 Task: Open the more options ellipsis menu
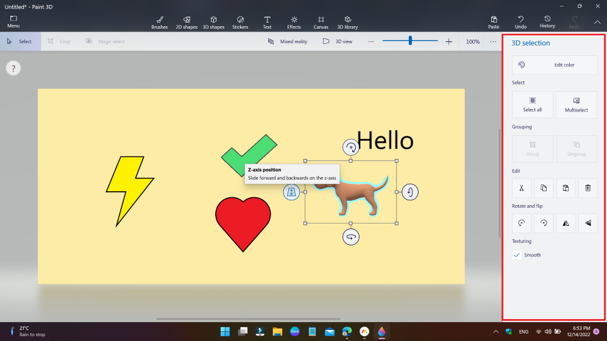tap(493, 41)
